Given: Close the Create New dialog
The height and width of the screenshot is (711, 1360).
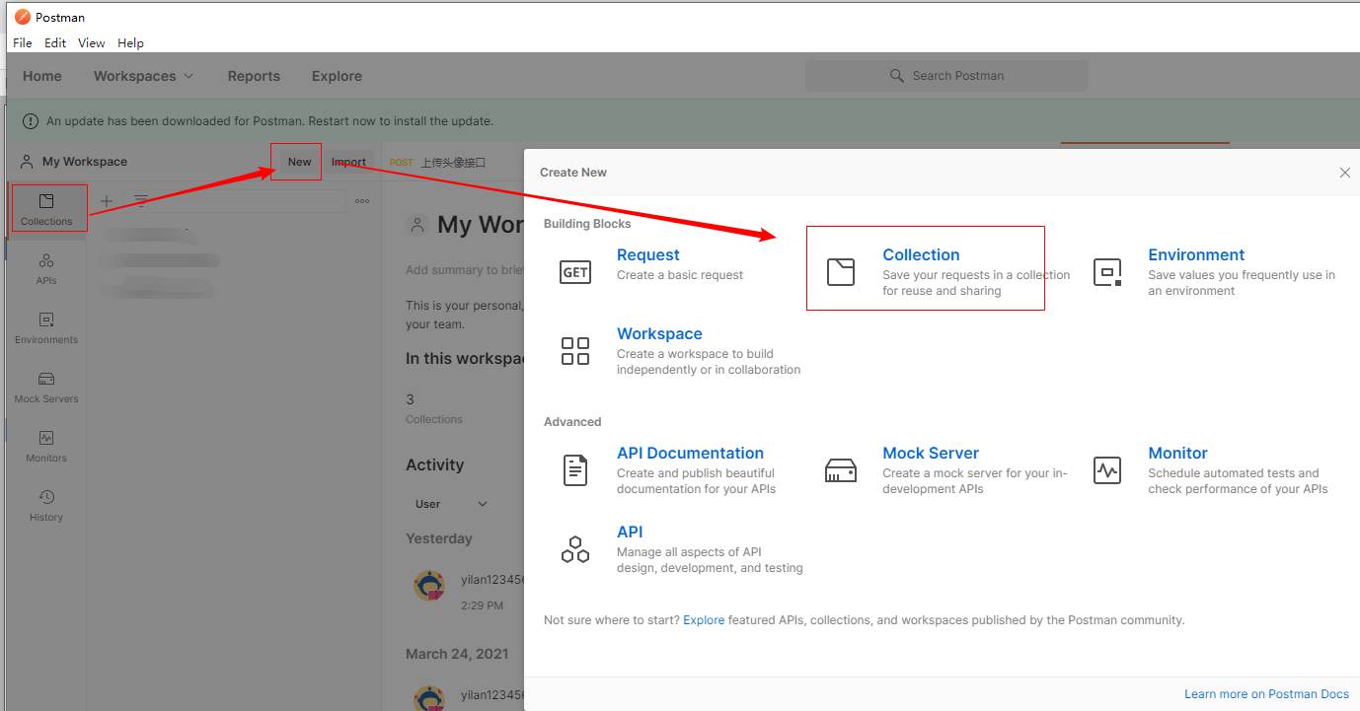Looking at the screenshot, I should click(1344, 173).
